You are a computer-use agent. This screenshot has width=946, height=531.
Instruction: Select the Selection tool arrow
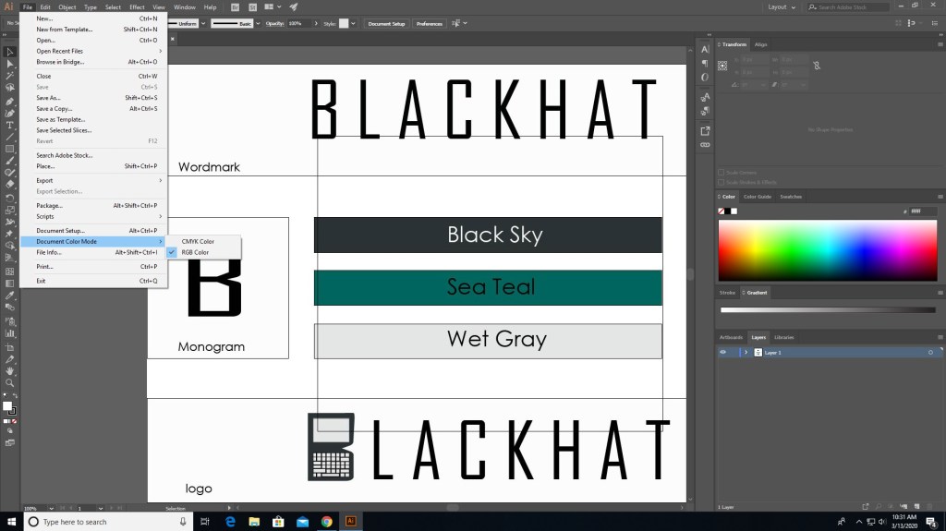click(x=10, y=53)
